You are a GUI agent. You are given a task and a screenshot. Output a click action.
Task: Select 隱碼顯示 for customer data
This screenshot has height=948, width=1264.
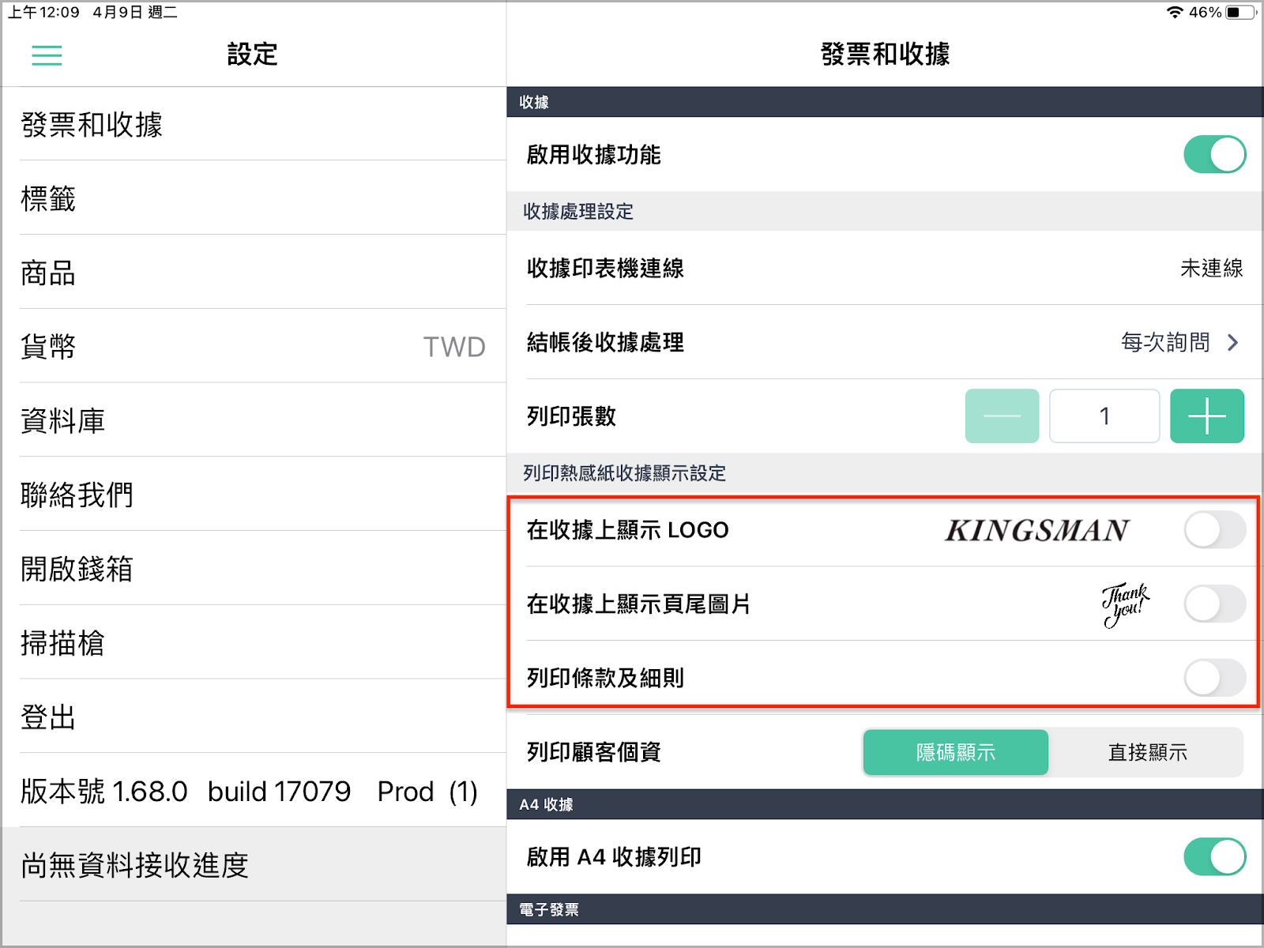click(956, 752)
